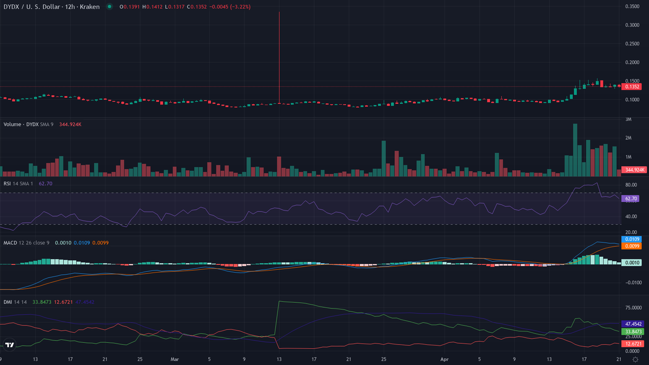Click the 3M volume axis label
Image resolution: width=649 pixels, height=365 pixels.
tap(628, 119)
